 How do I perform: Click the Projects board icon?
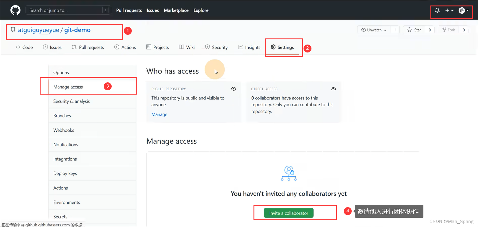pos(149,47)
